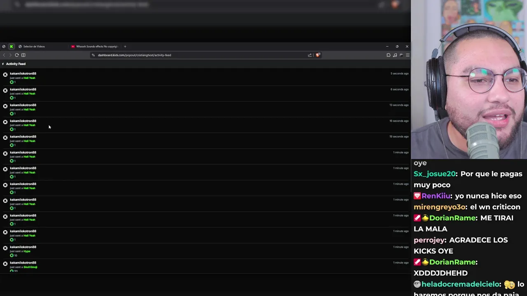Click the '5 seconds ago' timestamp

[x=399, y=74]
